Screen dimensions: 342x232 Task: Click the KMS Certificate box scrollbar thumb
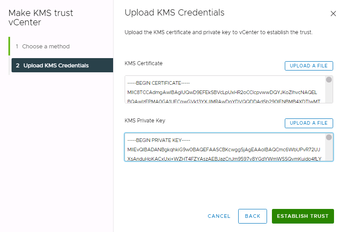pyautogui.click(x=329, y=80)
